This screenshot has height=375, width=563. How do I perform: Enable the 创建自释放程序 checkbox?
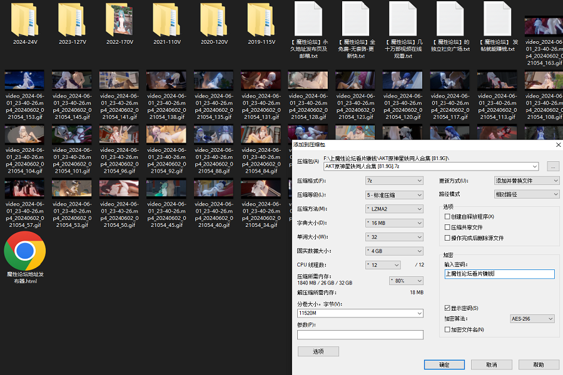pyautogui.click(x=448, y=217)
